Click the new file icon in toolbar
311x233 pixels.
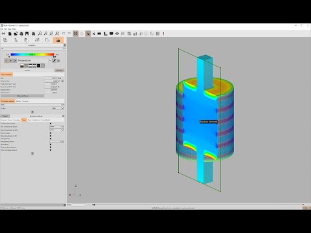[10, 34]
